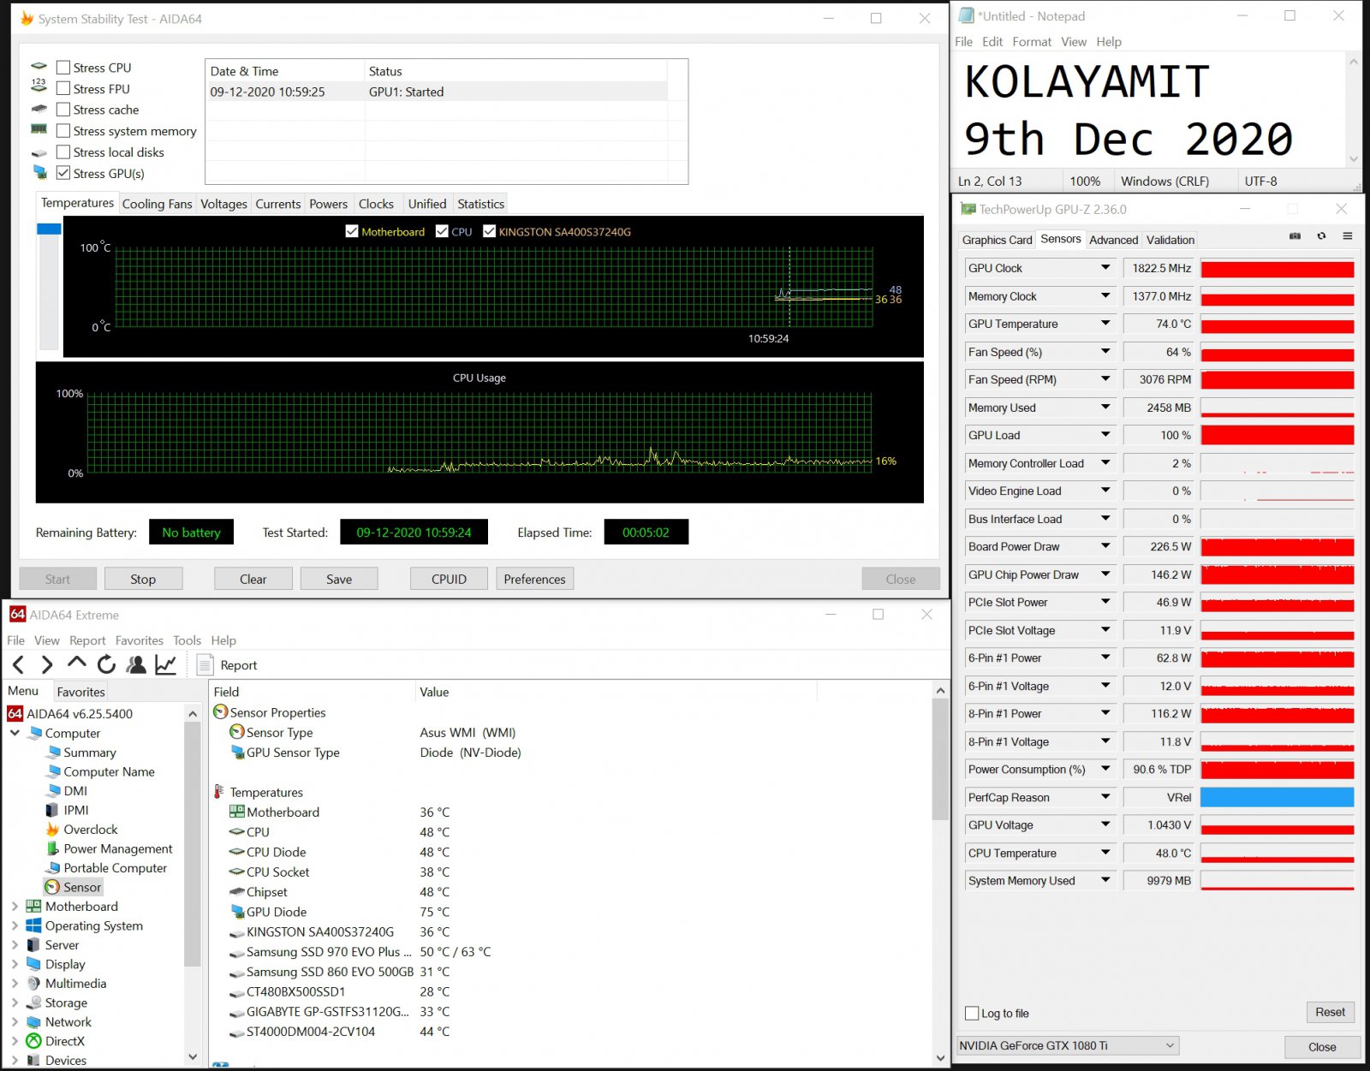
Task: Refresh the AIDA64 Extreme page
Action: tap(106, 664)
